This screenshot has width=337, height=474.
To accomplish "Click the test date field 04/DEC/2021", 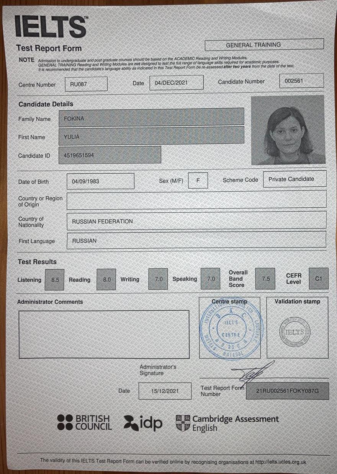I will pos(177,83).
